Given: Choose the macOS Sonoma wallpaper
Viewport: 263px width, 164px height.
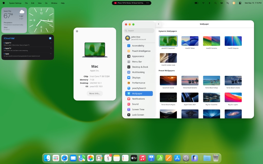Looking at the screenshot, I should [212, 41].
